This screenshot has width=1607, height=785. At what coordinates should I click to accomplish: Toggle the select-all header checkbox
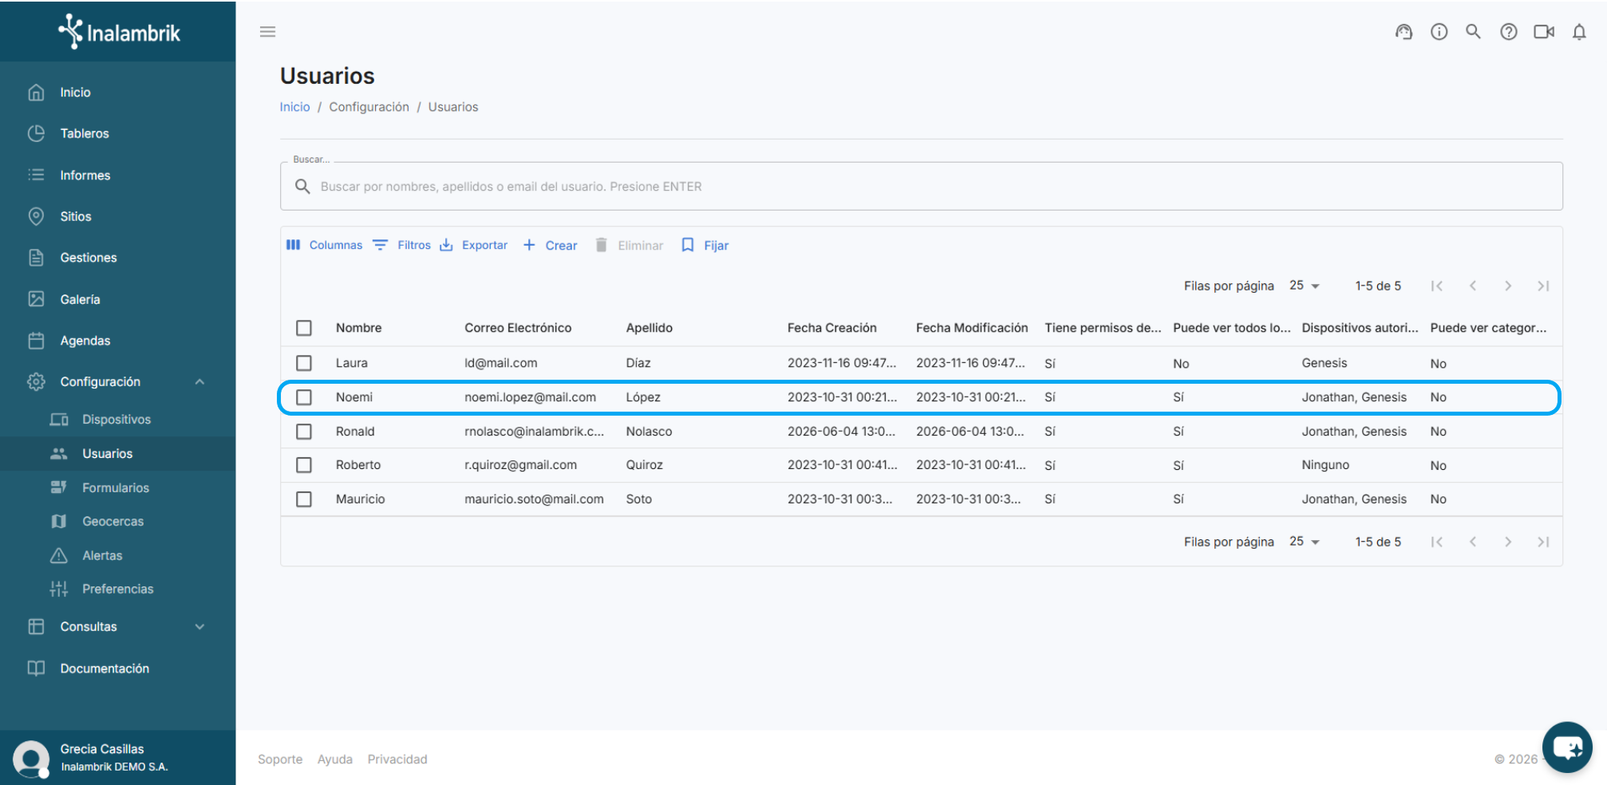click(304, 328)
